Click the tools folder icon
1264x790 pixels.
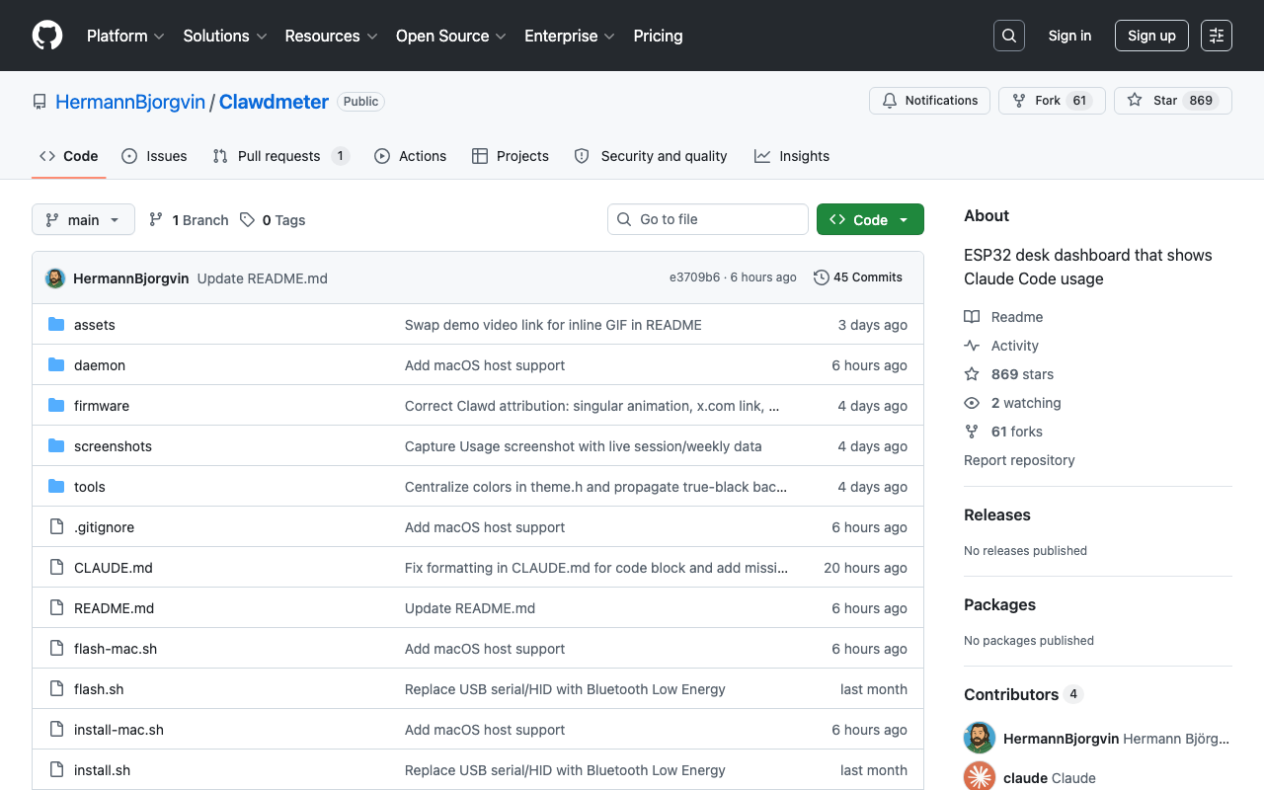click(56, 487)
